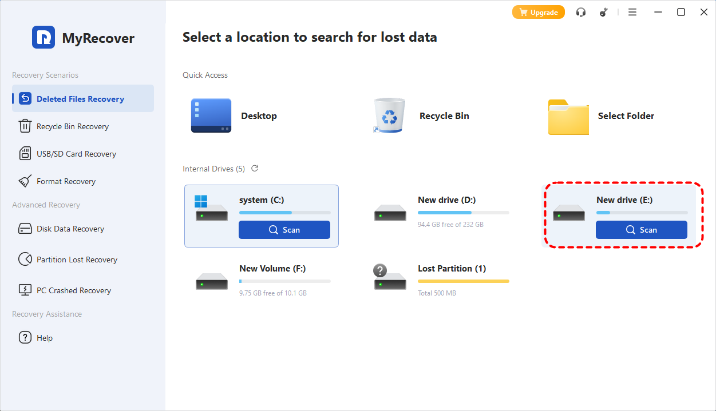Click the Select Folder yellow folder icon

click(568, 117)
